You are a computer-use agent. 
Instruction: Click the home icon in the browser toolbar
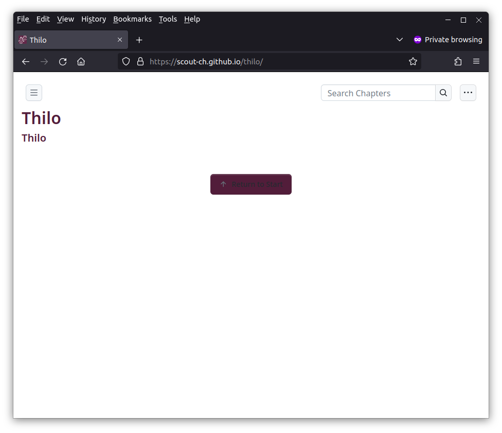pyautogui.click(x=81, y=61)
